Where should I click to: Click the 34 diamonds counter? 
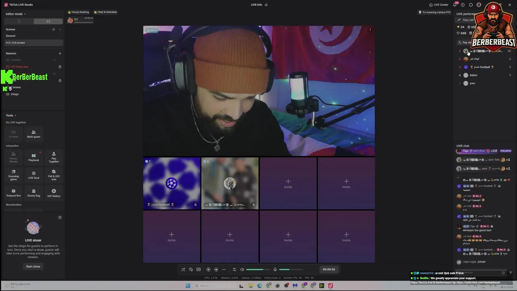point(460,27)
